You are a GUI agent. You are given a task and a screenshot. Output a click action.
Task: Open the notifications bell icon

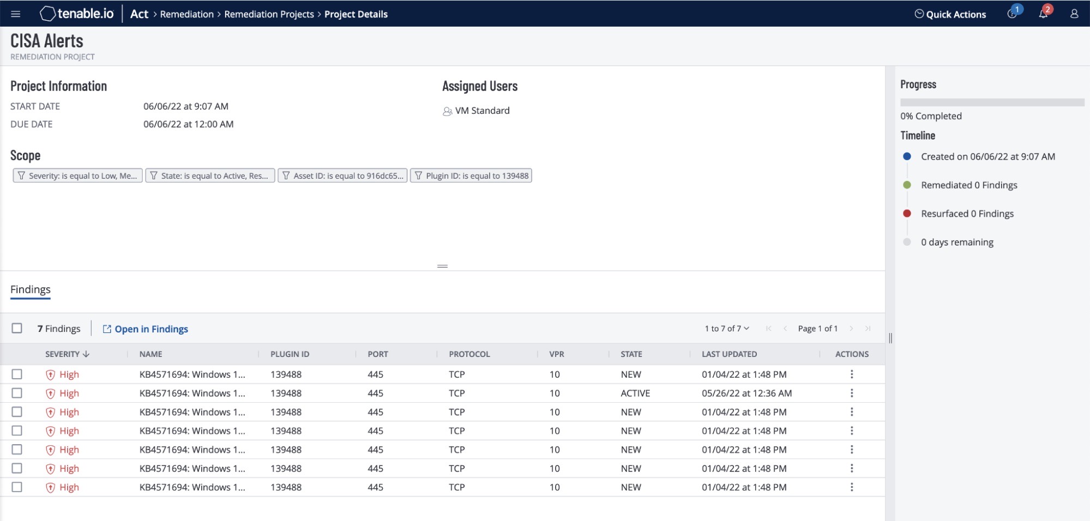click(x=1043, y=14)
